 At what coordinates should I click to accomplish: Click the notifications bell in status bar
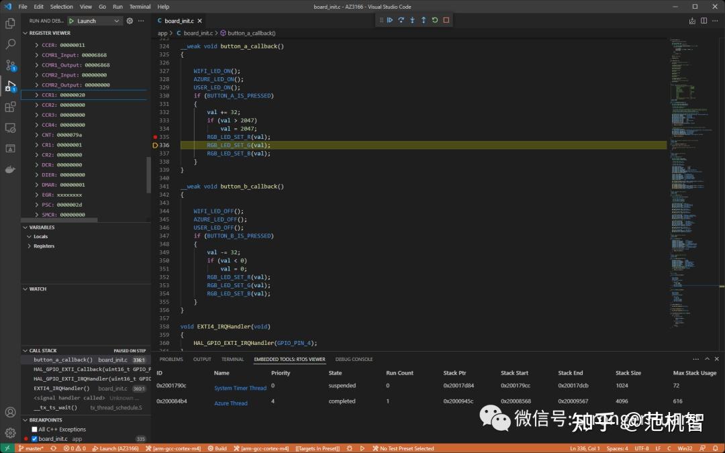[x=716, y=448]
